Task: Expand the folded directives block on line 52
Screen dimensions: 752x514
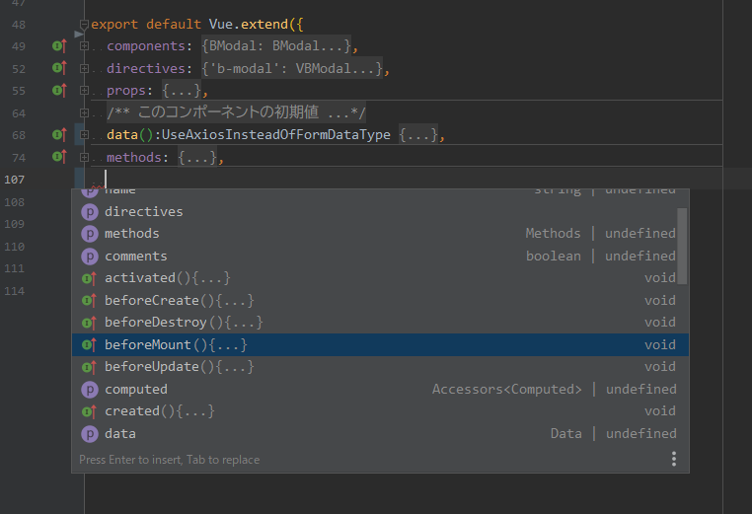Action: (x=85, y=69)
